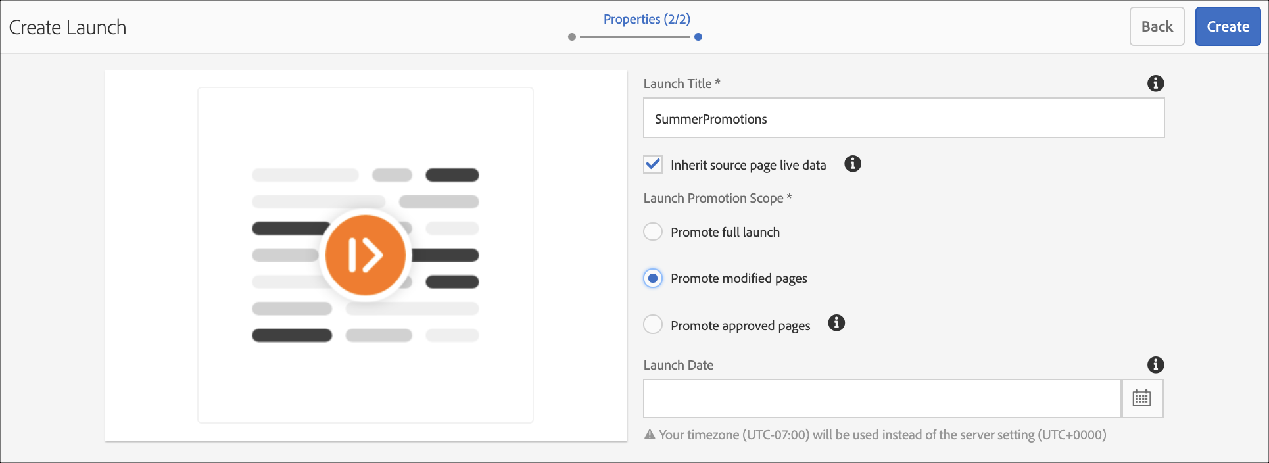Click the timezone warning triangle icon

[650, 435]
